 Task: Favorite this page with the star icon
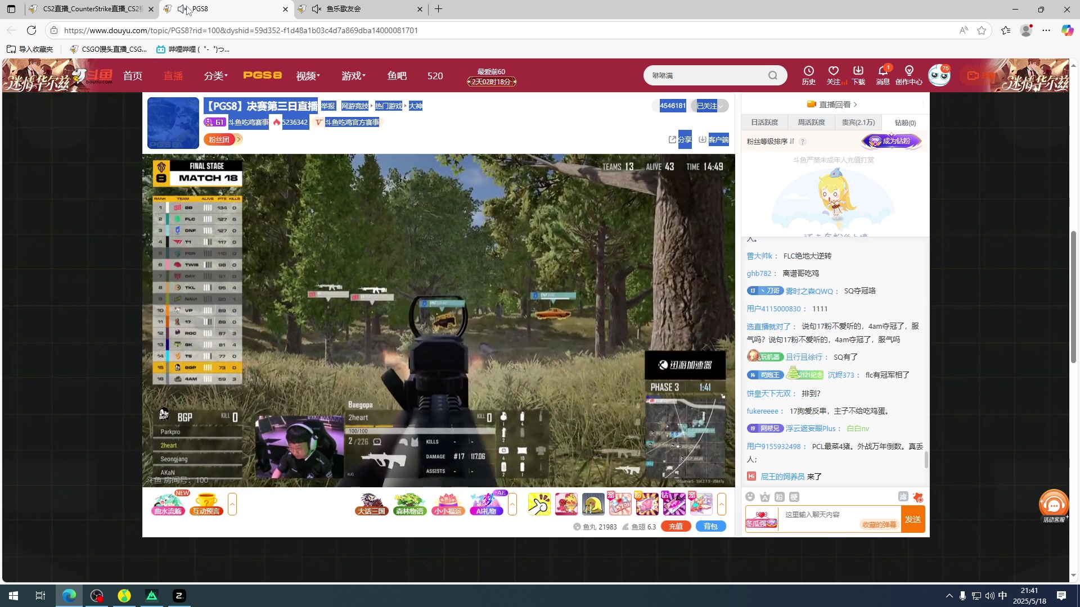[x=982, y=30]
